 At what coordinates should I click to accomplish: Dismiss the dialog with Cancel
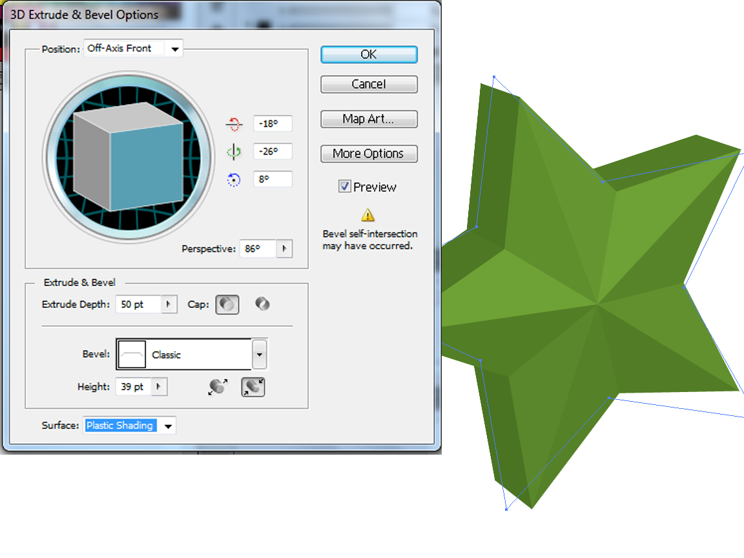pos(369,84)
